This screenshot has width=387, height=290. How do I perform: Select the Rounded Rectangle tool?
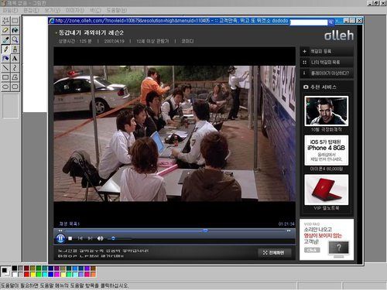point(15,87)
